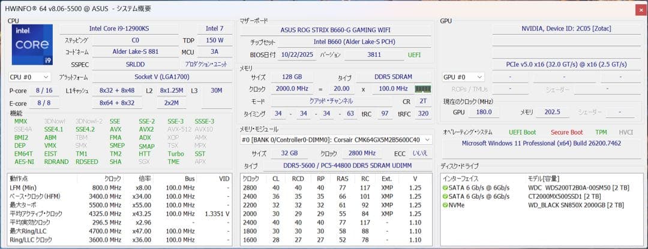
Task: Click the NVIDIA Device ID 2C05 field
Action: click(x=566, y=29)
